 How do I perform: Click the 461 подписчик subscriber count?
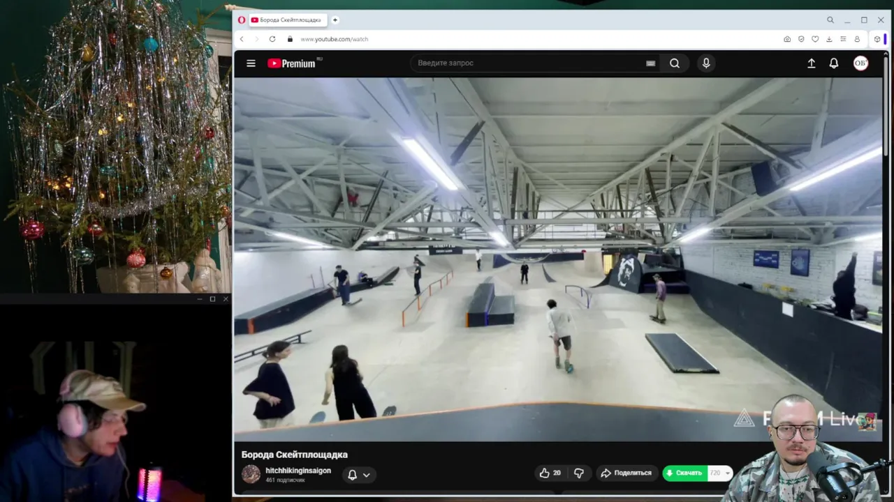coord(285,480)
